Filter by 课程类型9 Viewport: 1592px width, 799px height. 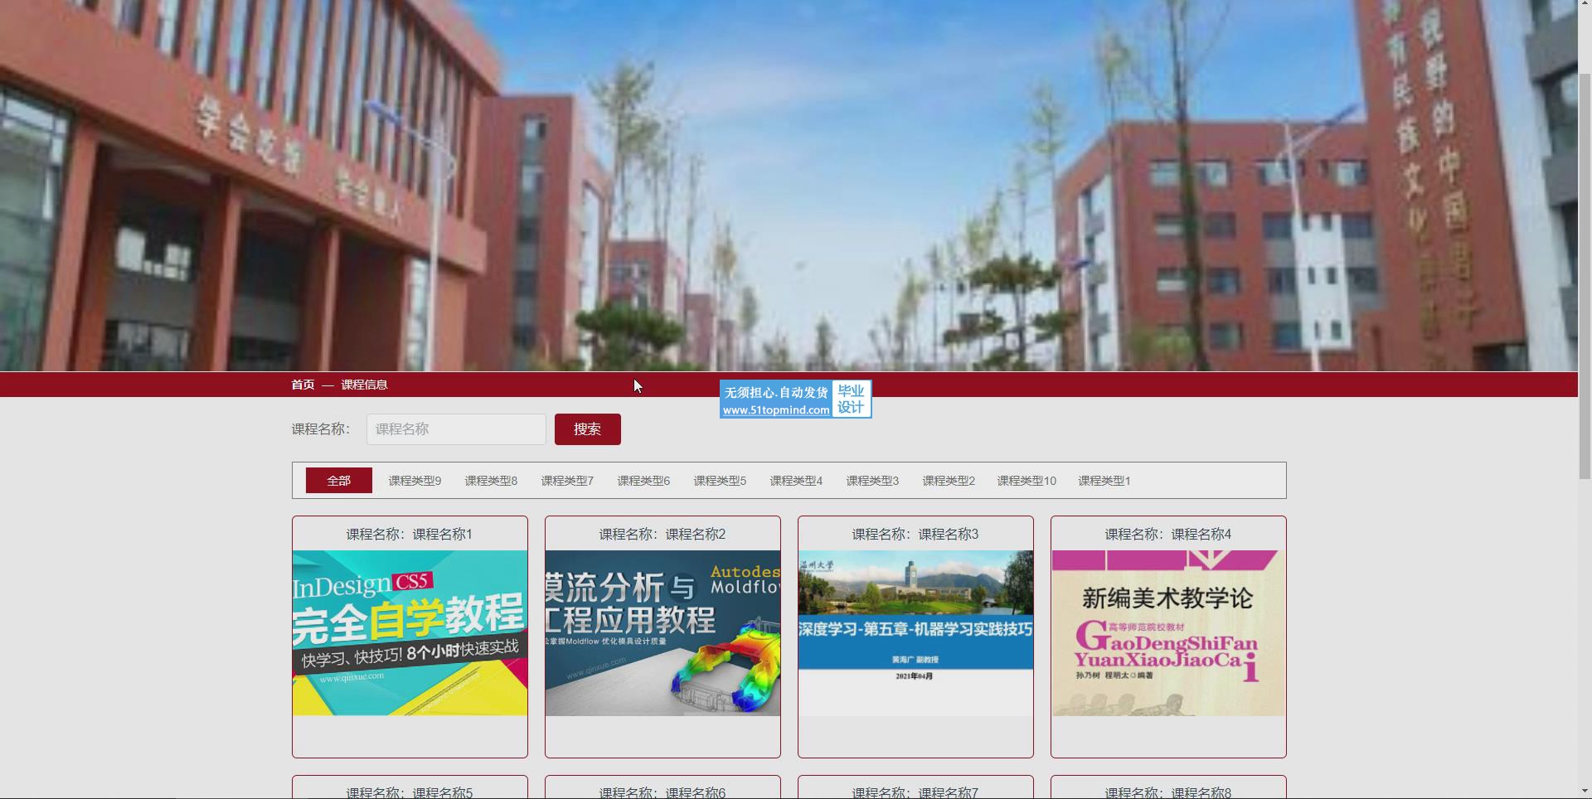[x=415, y=481]
